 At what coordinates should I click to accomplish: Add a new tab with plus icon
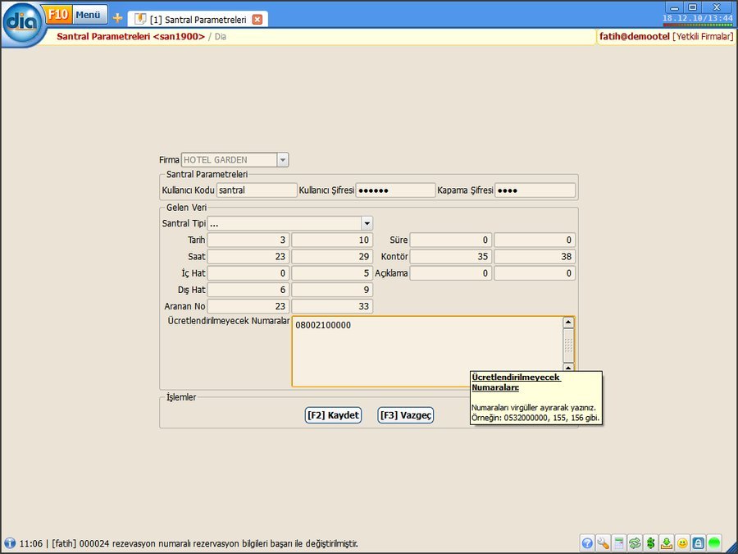pos(117,18)
